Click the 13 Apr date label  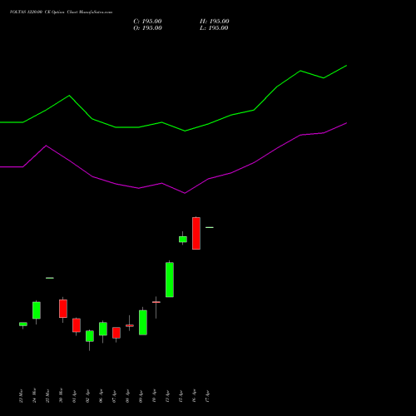point(167,396)
